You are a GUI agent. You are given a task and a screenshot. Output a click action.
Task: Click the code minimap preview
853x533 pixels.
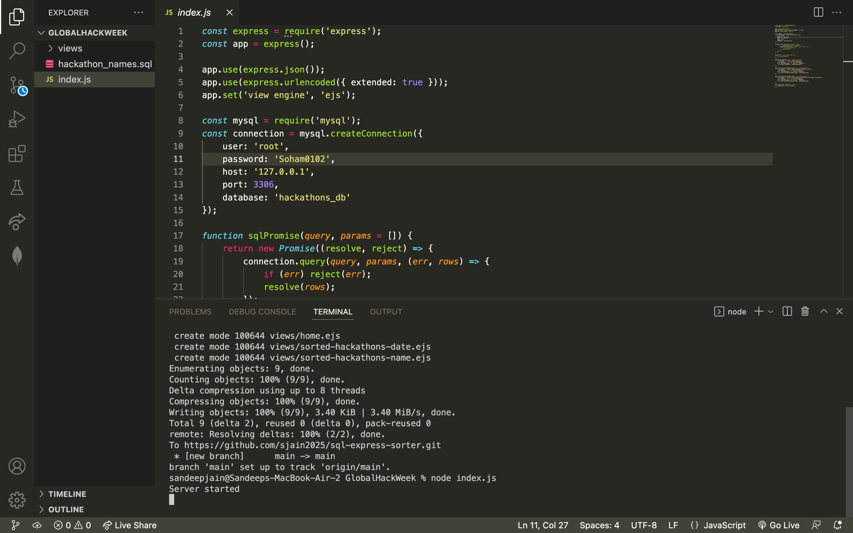pos(804,56)
